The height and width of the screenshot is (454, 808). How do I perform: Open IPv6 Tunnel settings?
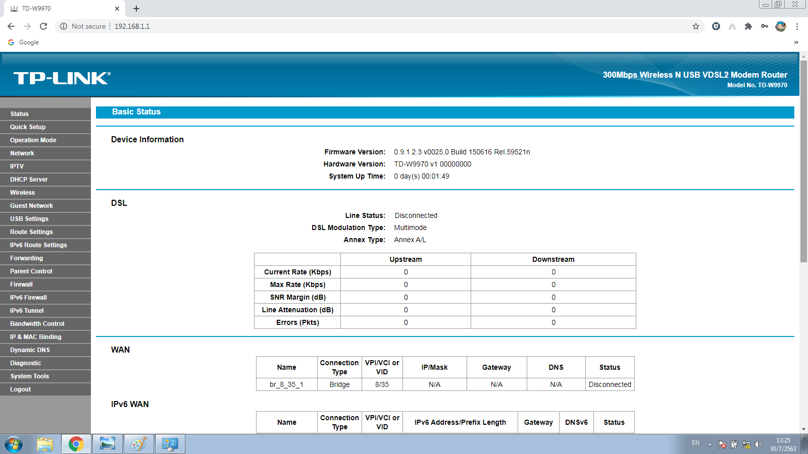45,311
